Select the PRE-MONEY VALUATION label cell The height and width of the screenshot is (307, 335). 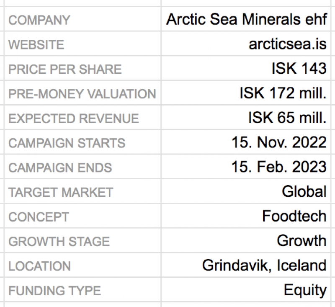(x=82, y=94)
